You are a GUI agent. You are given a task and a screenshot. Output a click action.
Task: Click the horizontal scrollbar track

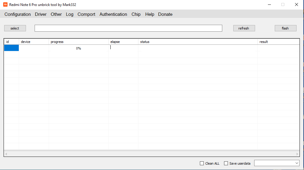point(152,154)
